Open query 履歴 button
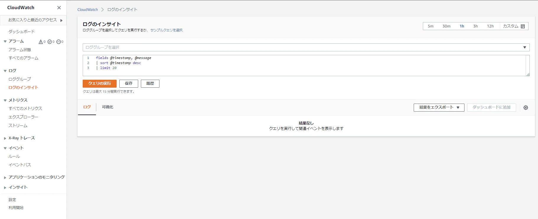This screenshot has height=219, width=538. click(150, 84)
